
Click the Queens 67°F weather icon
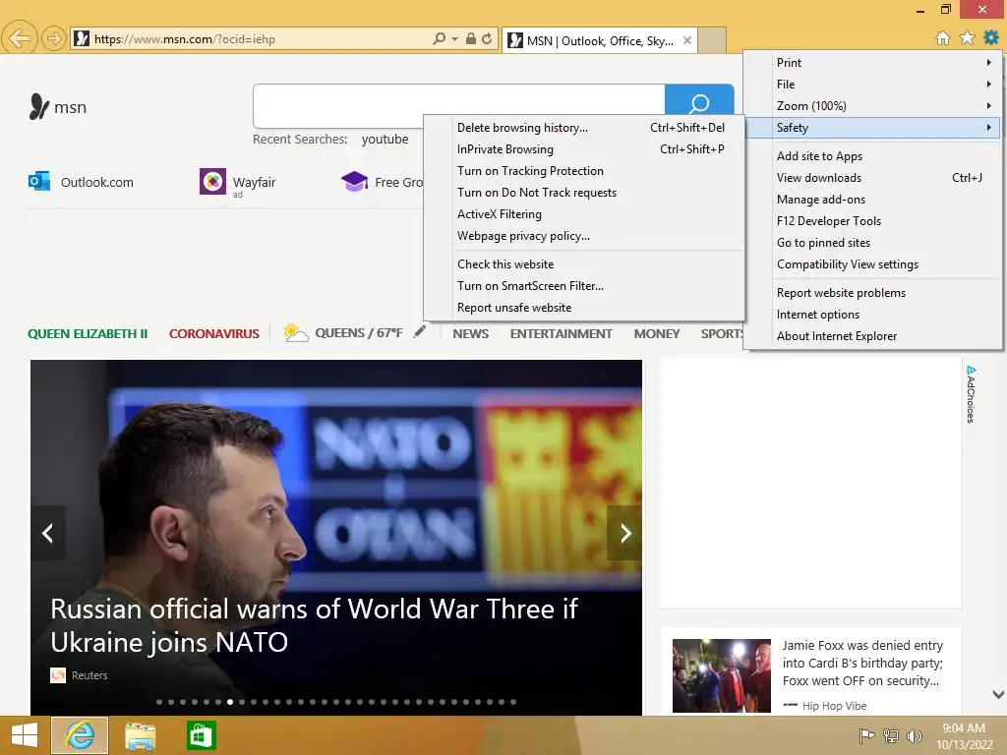coord(295,332)
